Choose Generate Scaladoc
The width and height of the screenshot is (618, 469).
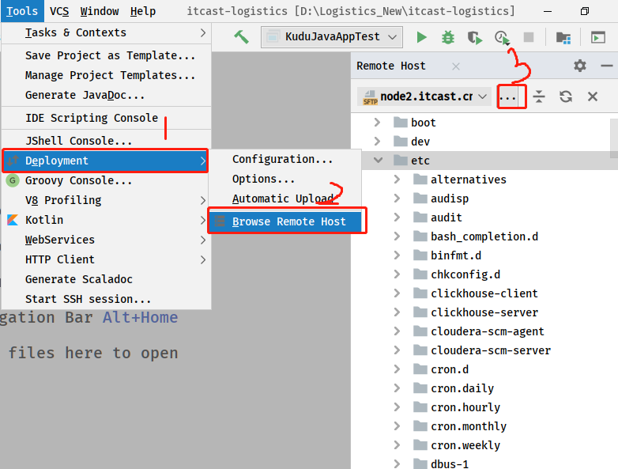pos(107,279)
